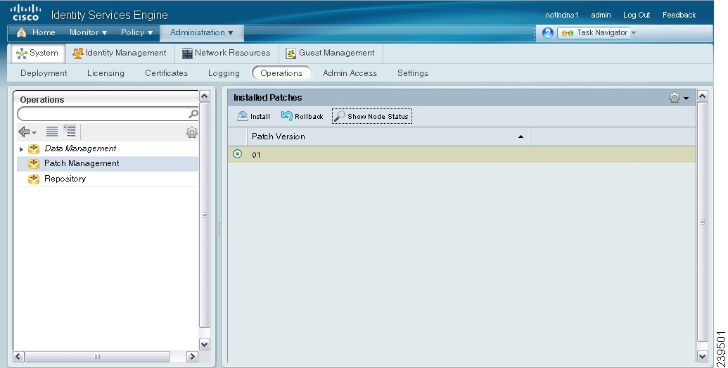Click the Patch Management folder icon
The image size is (728, 368).
tap(34, 163)
